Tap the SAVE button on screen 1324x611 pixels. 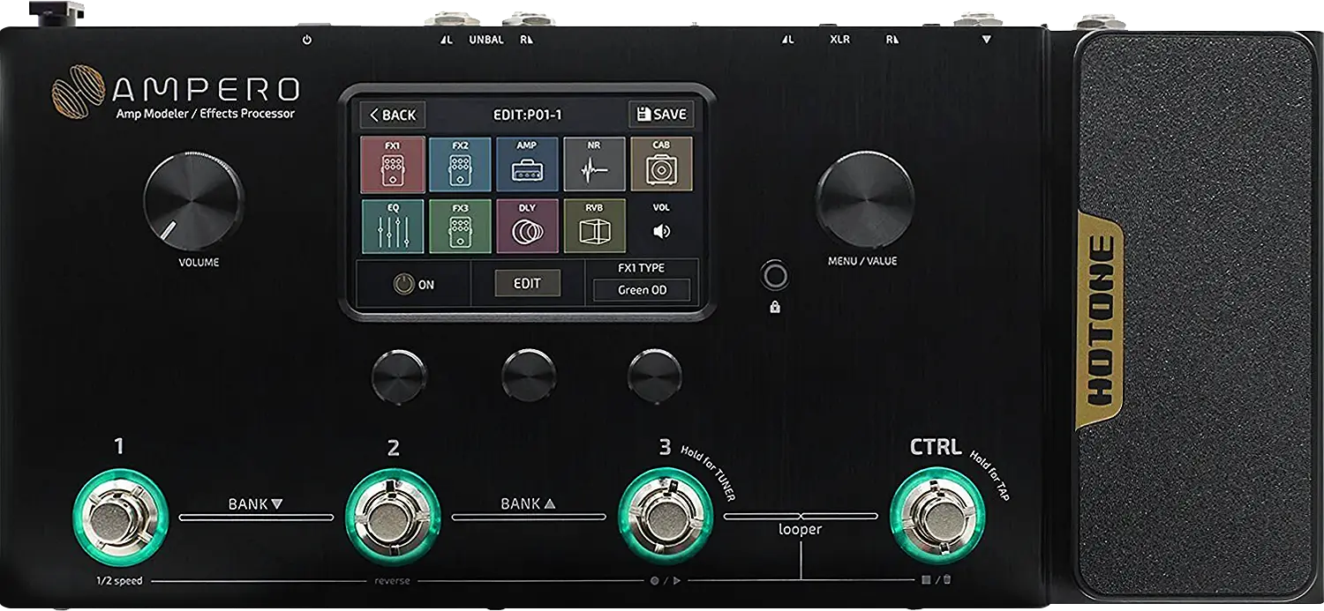(661, 115)
